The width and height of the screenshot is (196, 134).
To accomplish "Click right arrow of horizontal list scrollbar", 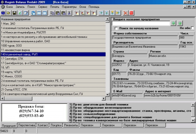I will tap(104, 98).
